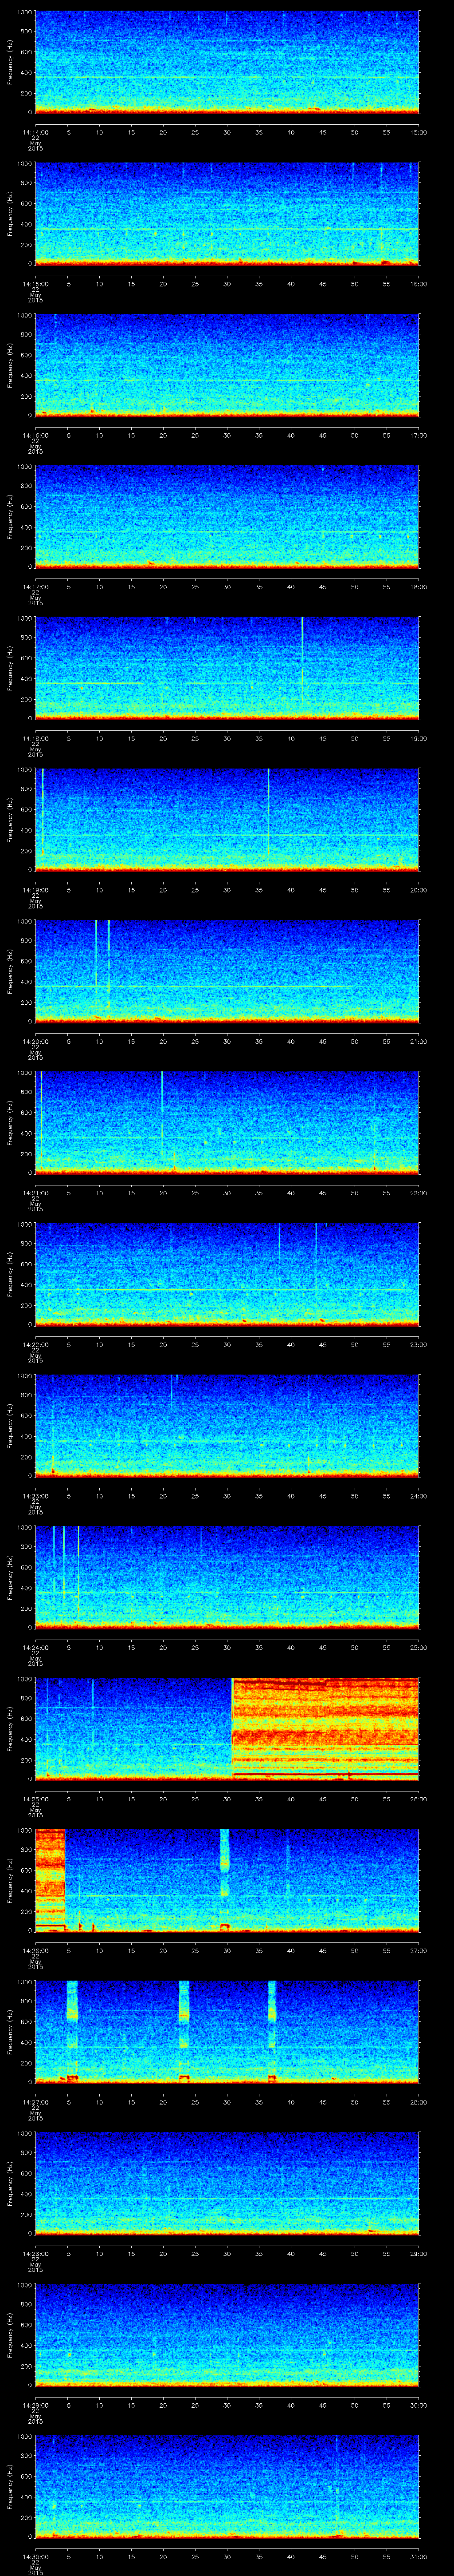
Task: Click the 14:19:00 start time label
Action: pos(35,890)
